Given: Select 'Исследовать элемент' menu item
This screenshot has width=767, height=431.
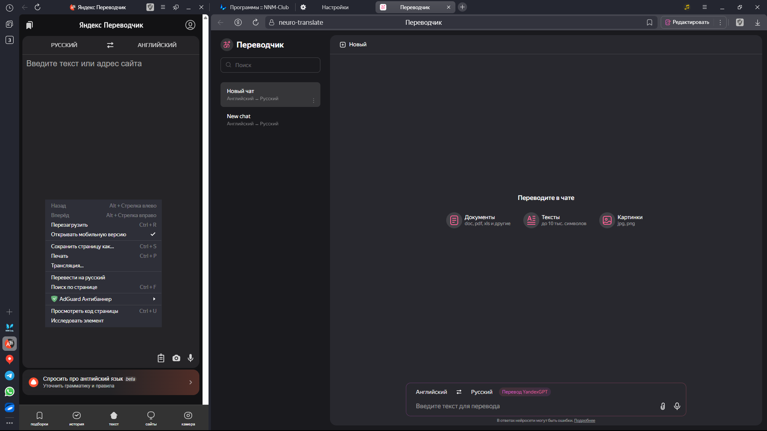Looking at the screenshot, I should [x=103, y=321].
